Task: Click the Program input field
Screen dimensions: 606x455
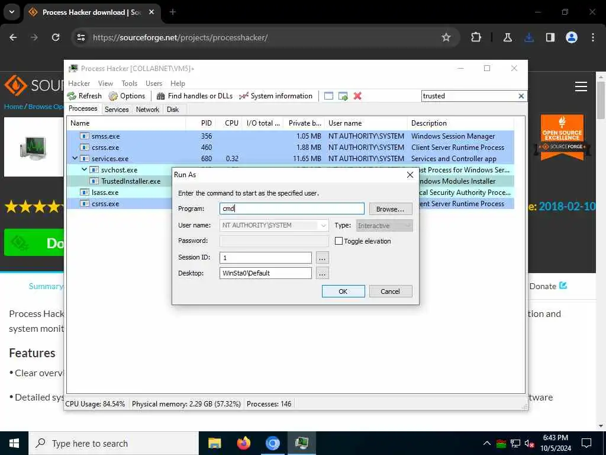Action: 292,209
